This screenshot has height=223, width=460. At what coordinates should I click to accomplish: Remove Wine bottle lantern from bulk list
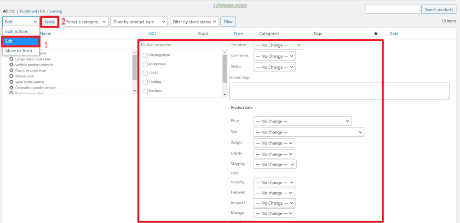coord(11,82)
